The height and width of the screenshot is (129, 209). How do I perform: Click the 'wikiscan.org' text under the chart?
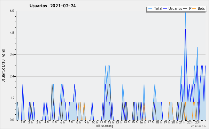coord(104,126)
